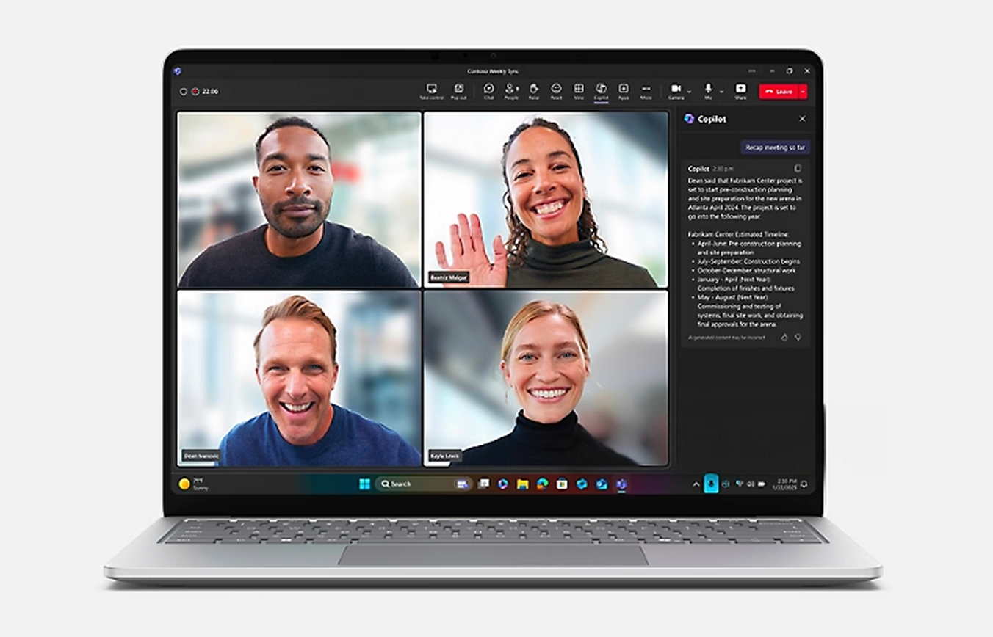Open Outlook from the taskbar
993x637 pixels.
602,484
